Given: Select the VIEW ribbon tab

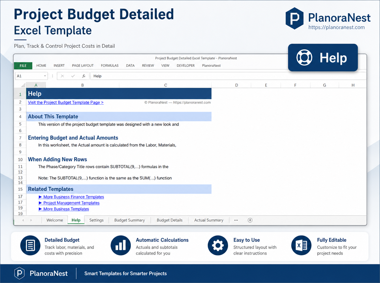Looking at the screenshot, I should click(x=165, y=66).
